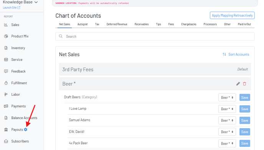
Task: Expand the Knowledge Base location dropdown
Action: [x=36, y=2]
